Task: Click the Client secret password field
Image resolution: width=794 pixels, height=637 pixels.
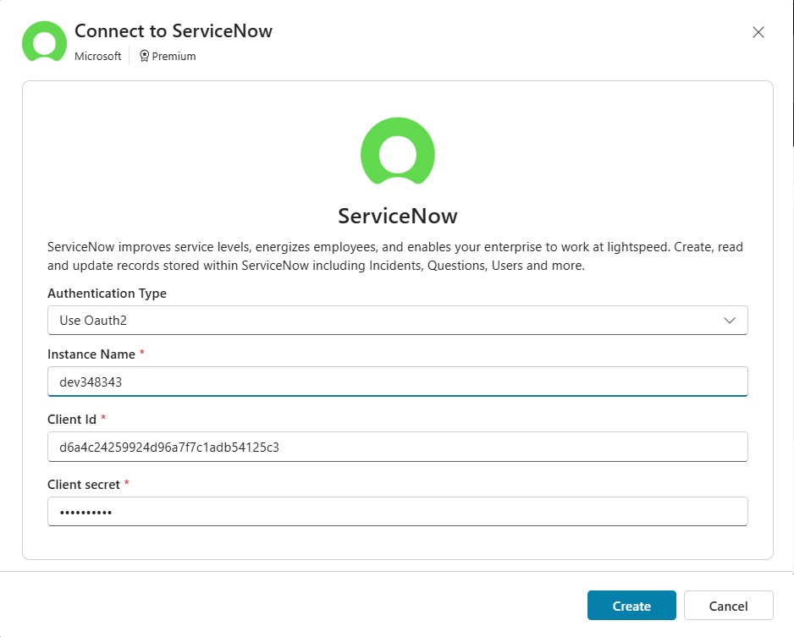Action: pos(398,512)
